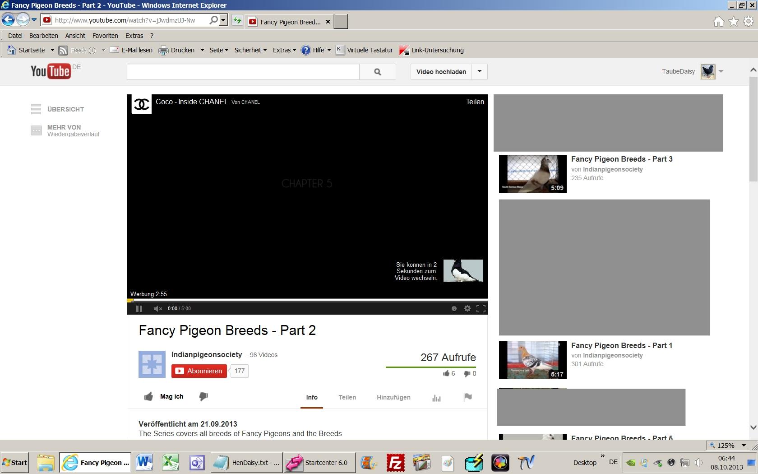
Task: Open ÜBERSICHT in the sidebar
Action: (x=57, y=109)
